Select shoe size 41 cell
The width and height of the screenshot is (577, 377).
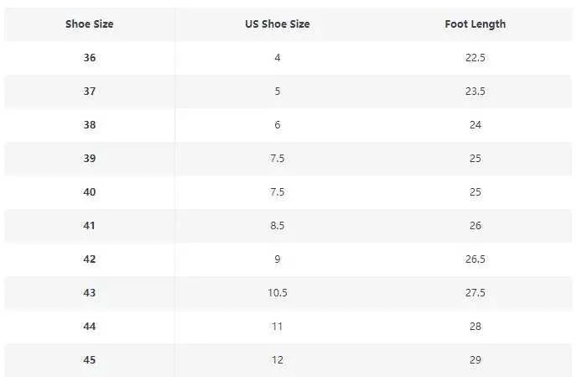(x=90, y=226)
